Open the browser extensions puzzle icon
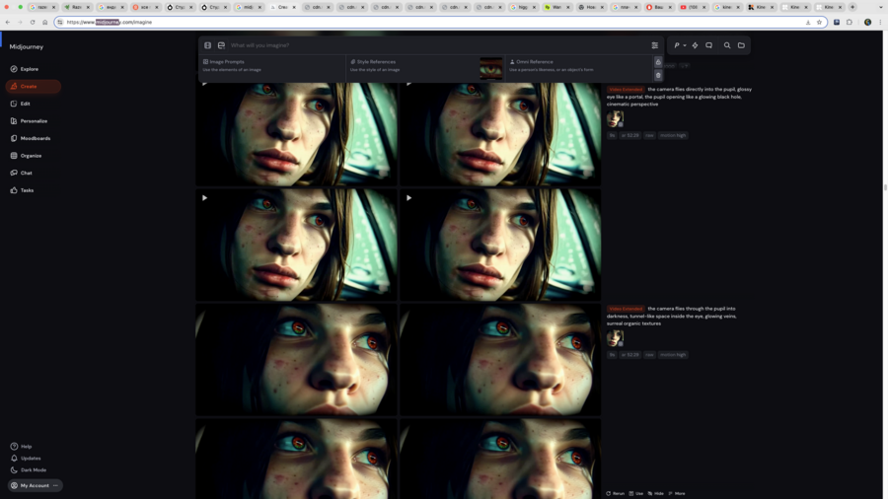This screenshot has height=499, width=888. [x=849, y=22]
